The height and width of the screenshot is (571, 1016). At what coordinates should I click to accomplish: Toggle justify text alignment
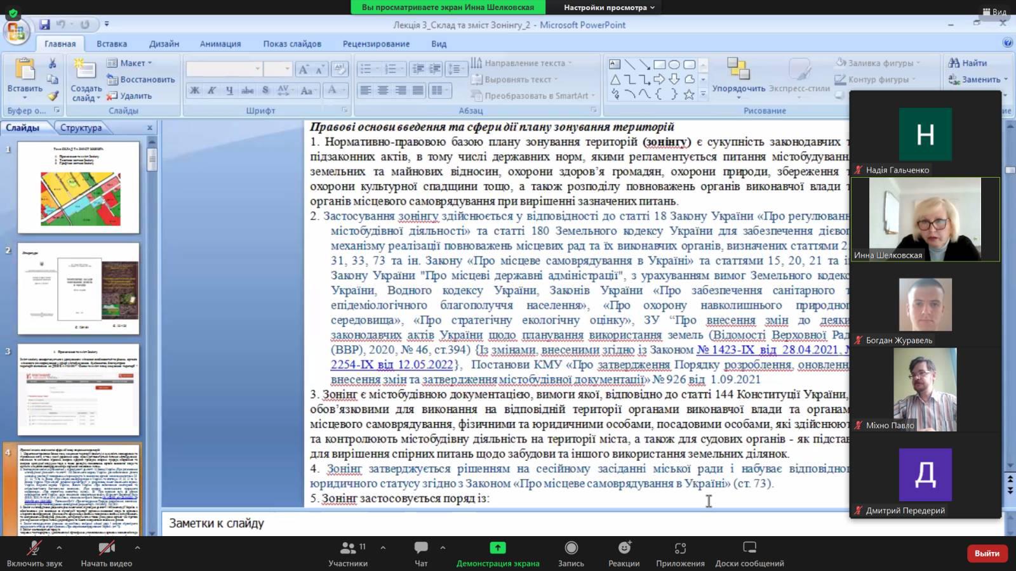[x=417, y=90]
